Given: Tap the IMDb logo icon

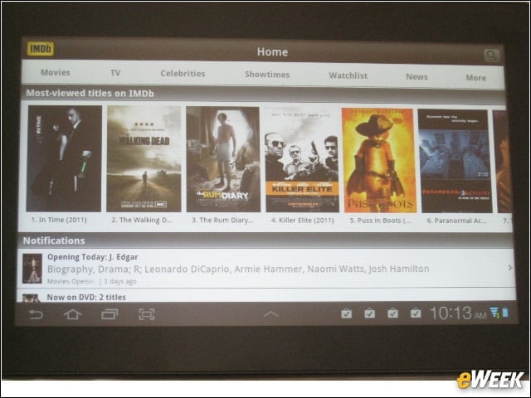Looking at the screenshot, I should point(41,49).
